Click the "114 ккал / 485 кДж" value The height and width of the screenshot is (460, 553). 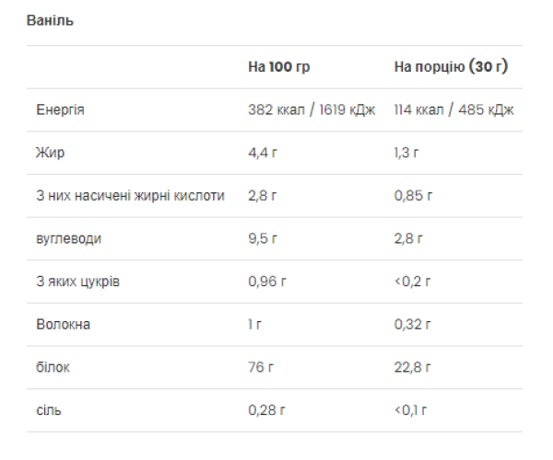(453, 109)
